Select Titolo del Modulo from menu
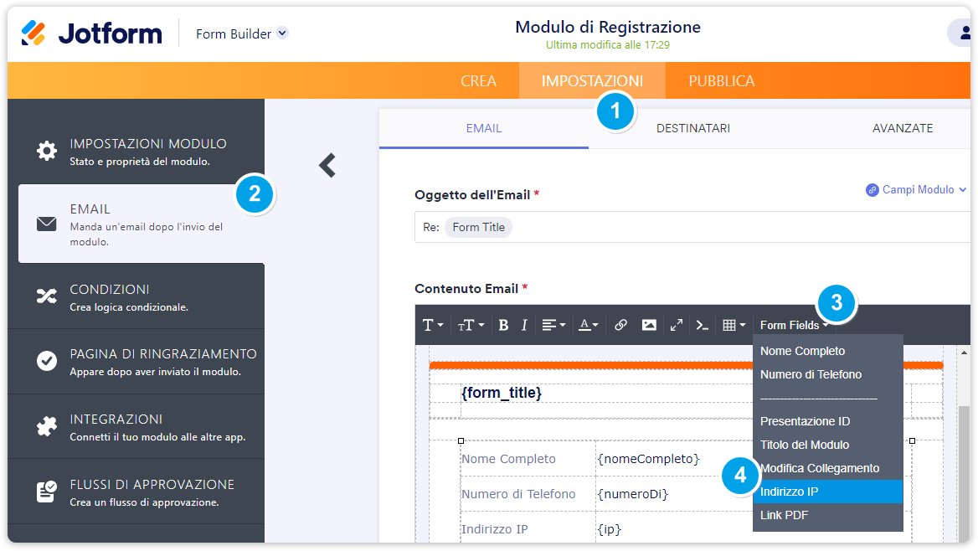The image size is (978, 551). [x=827, y=445]
